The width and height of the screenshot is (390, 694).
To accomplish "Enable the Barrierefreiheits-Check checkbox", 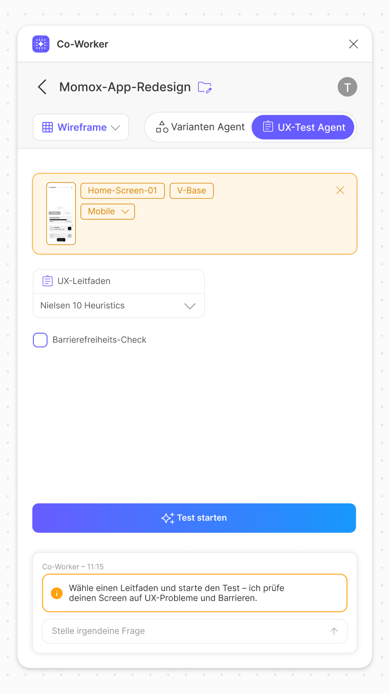I will [x=40, y=340].
